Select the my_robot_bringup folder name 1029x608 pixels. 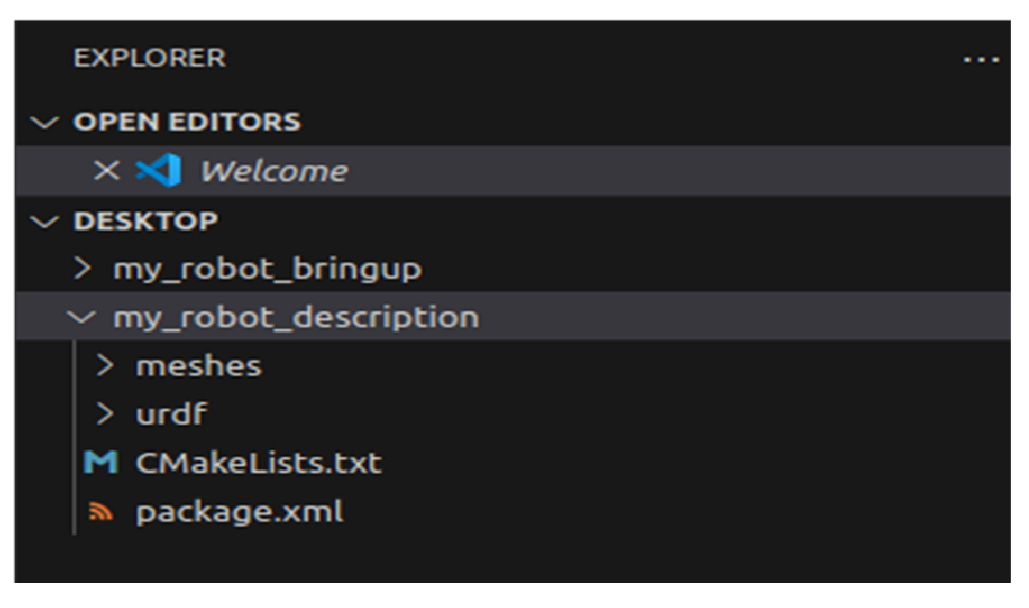tap(267, 269)
